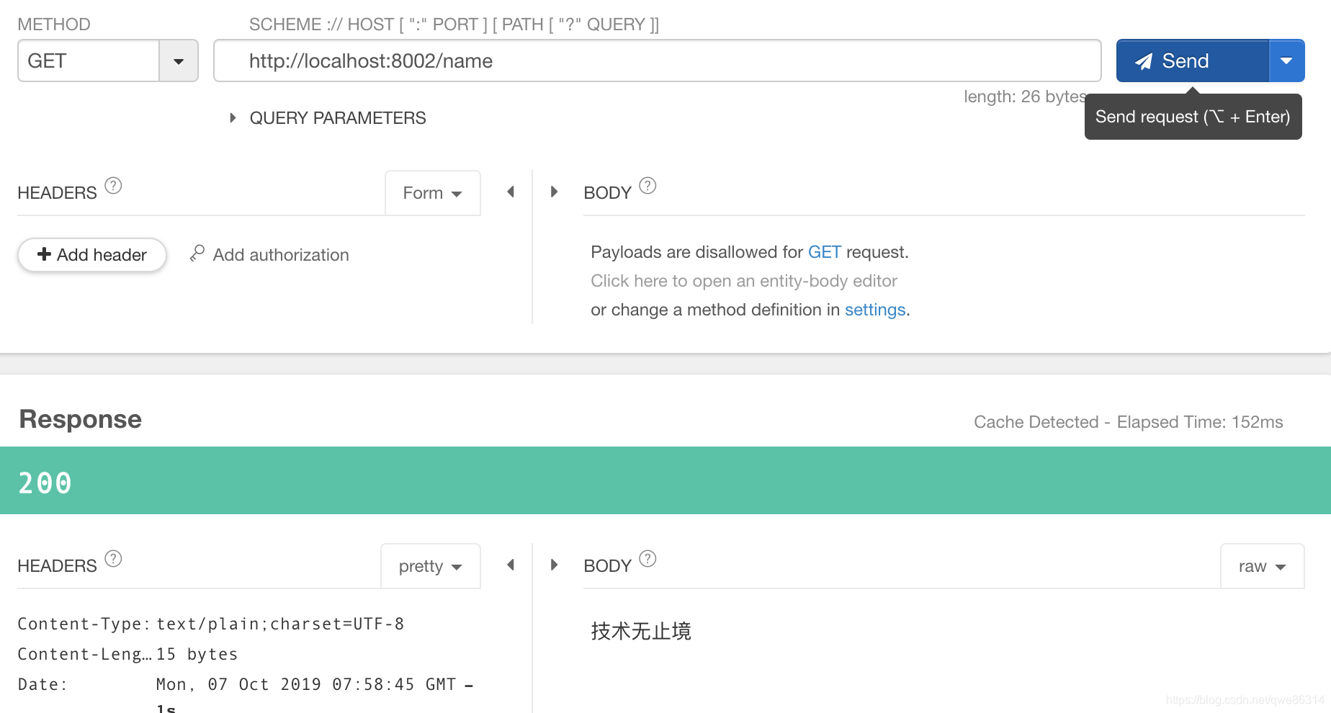Viewport: 1331px width, 713px height.
Task: Click the Content-Type header value text/plain;charset=UTF-8
Action: 280,624
